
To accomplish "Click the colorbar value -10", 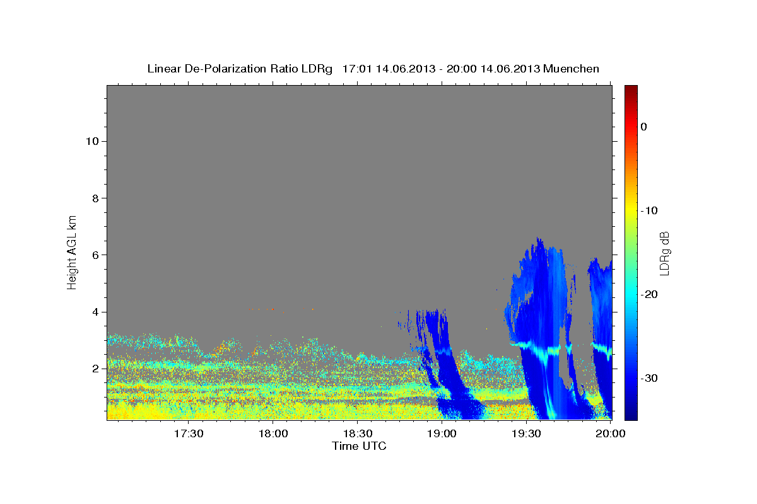I will tap(650, 210).
